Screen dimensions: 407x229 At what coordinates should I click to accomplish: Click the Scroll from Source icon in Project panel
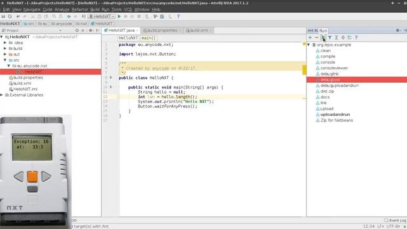pyautogui.click(x=77, y=31)
